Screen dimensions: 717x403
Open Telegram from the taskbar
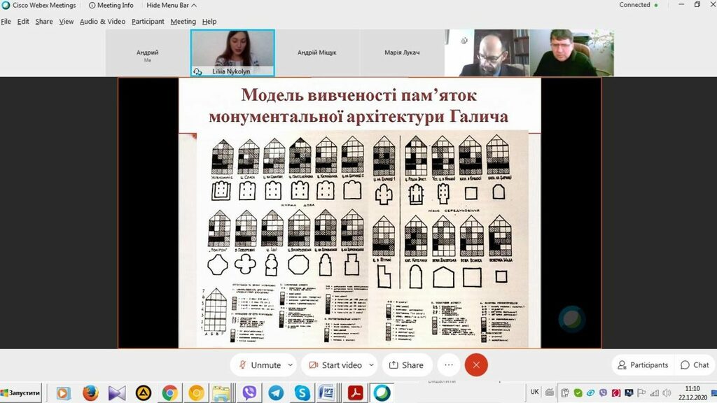[276, 393]
